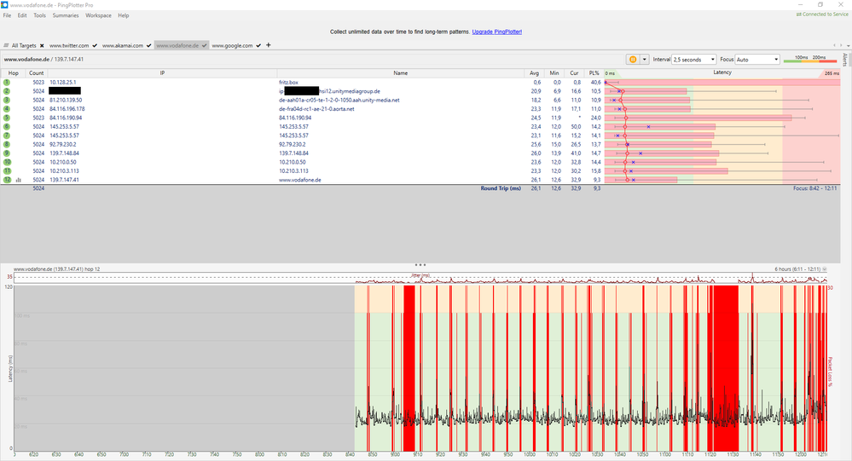Select hop 3 green circle
Screen dimensions: 852x461
7,100
